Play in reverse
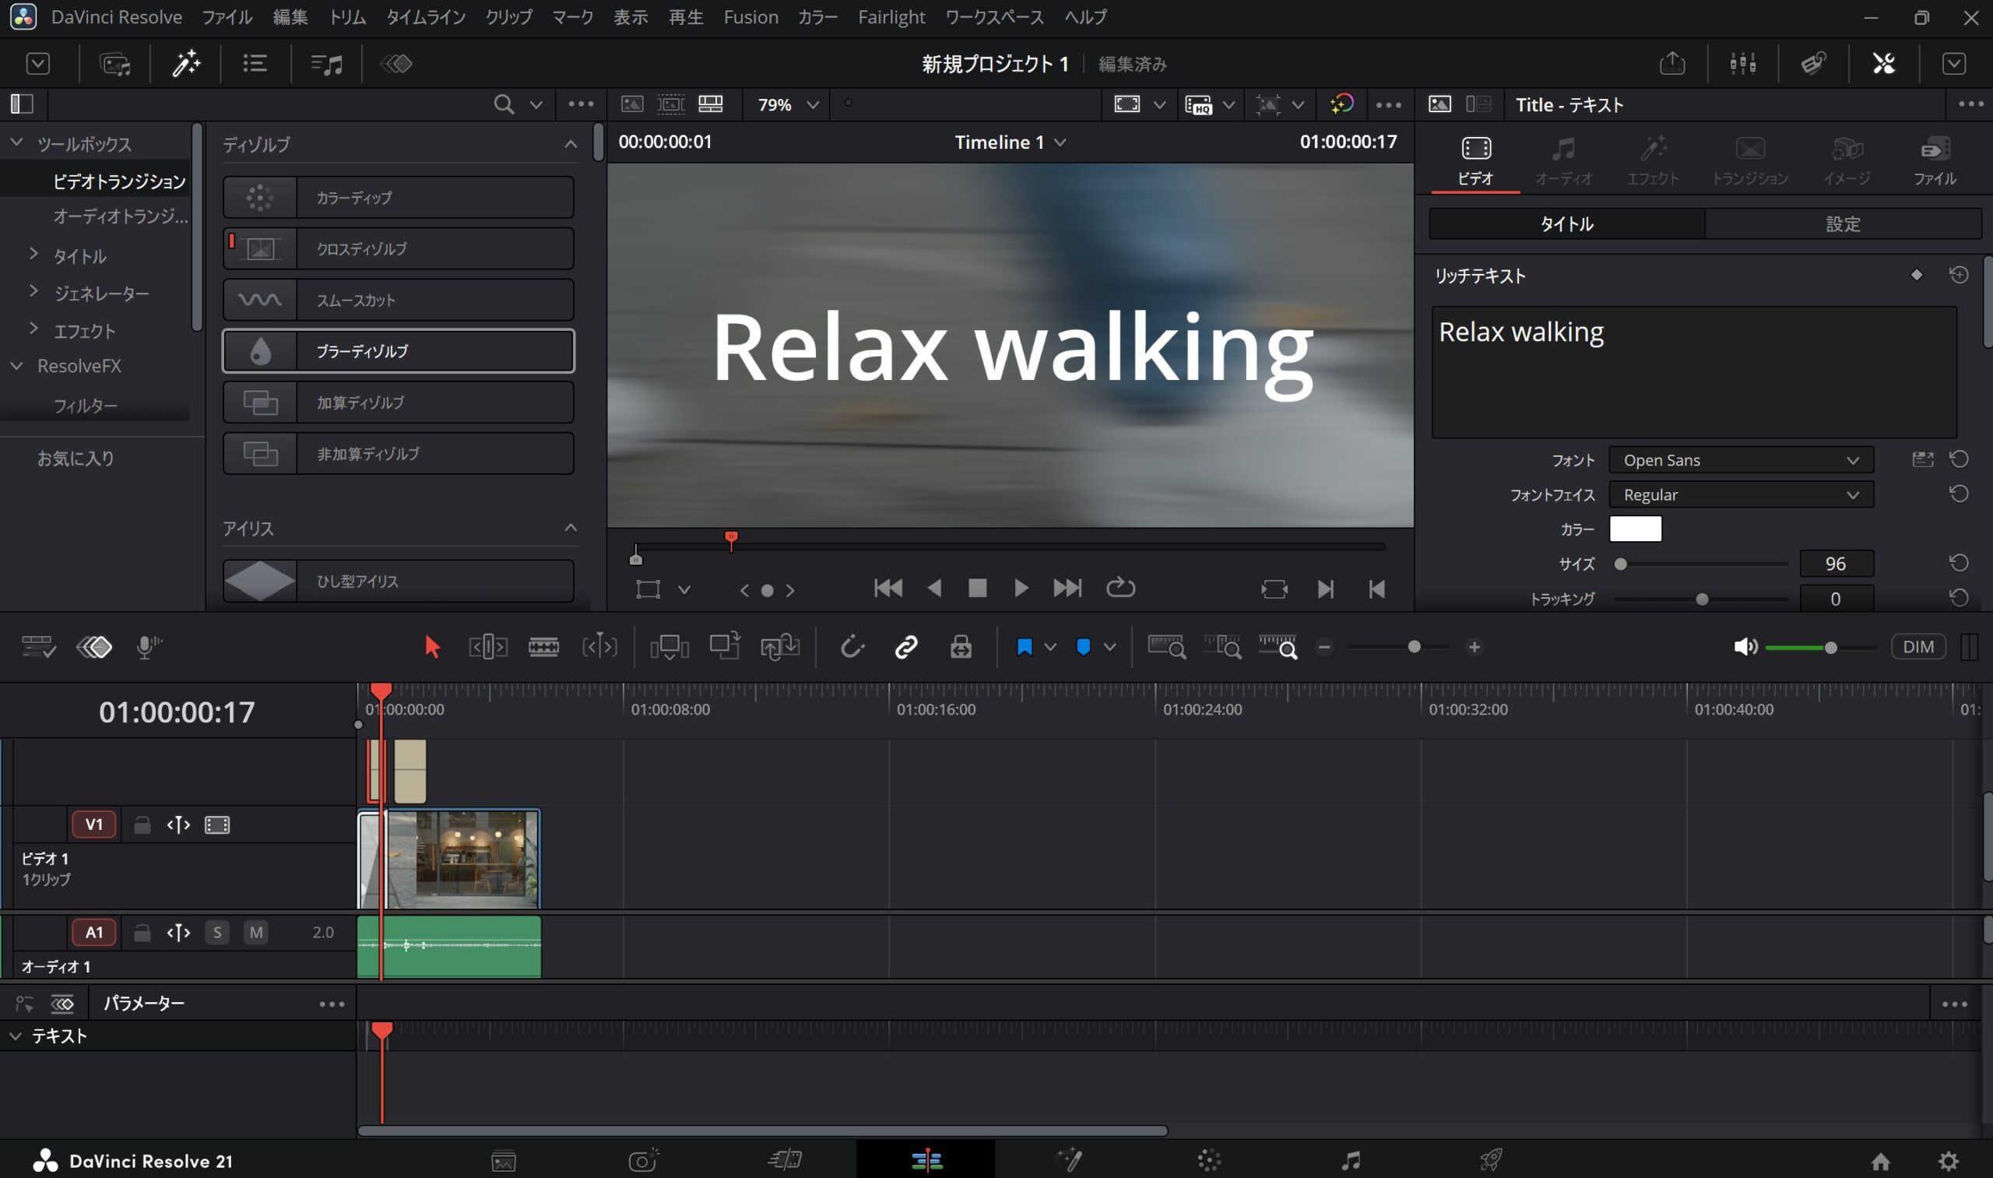 (934, 588)
